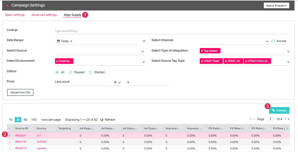Open the Status: Enabled dropdown
This screenshot has height=152, width=298.
(x=276, y=5)
